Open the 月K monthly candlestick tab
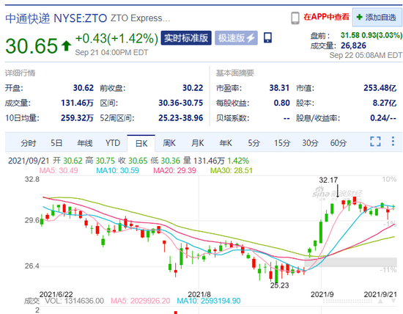The height and width of the screenshot is (314, 403). click(x=197, y=143)
